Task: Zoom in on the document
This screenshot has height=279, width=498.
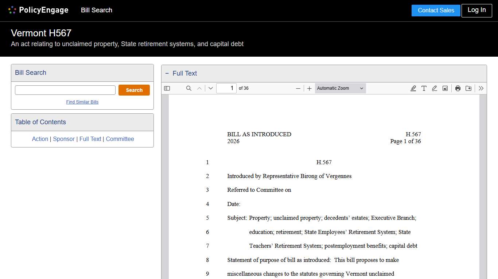Action: point(309,88)
